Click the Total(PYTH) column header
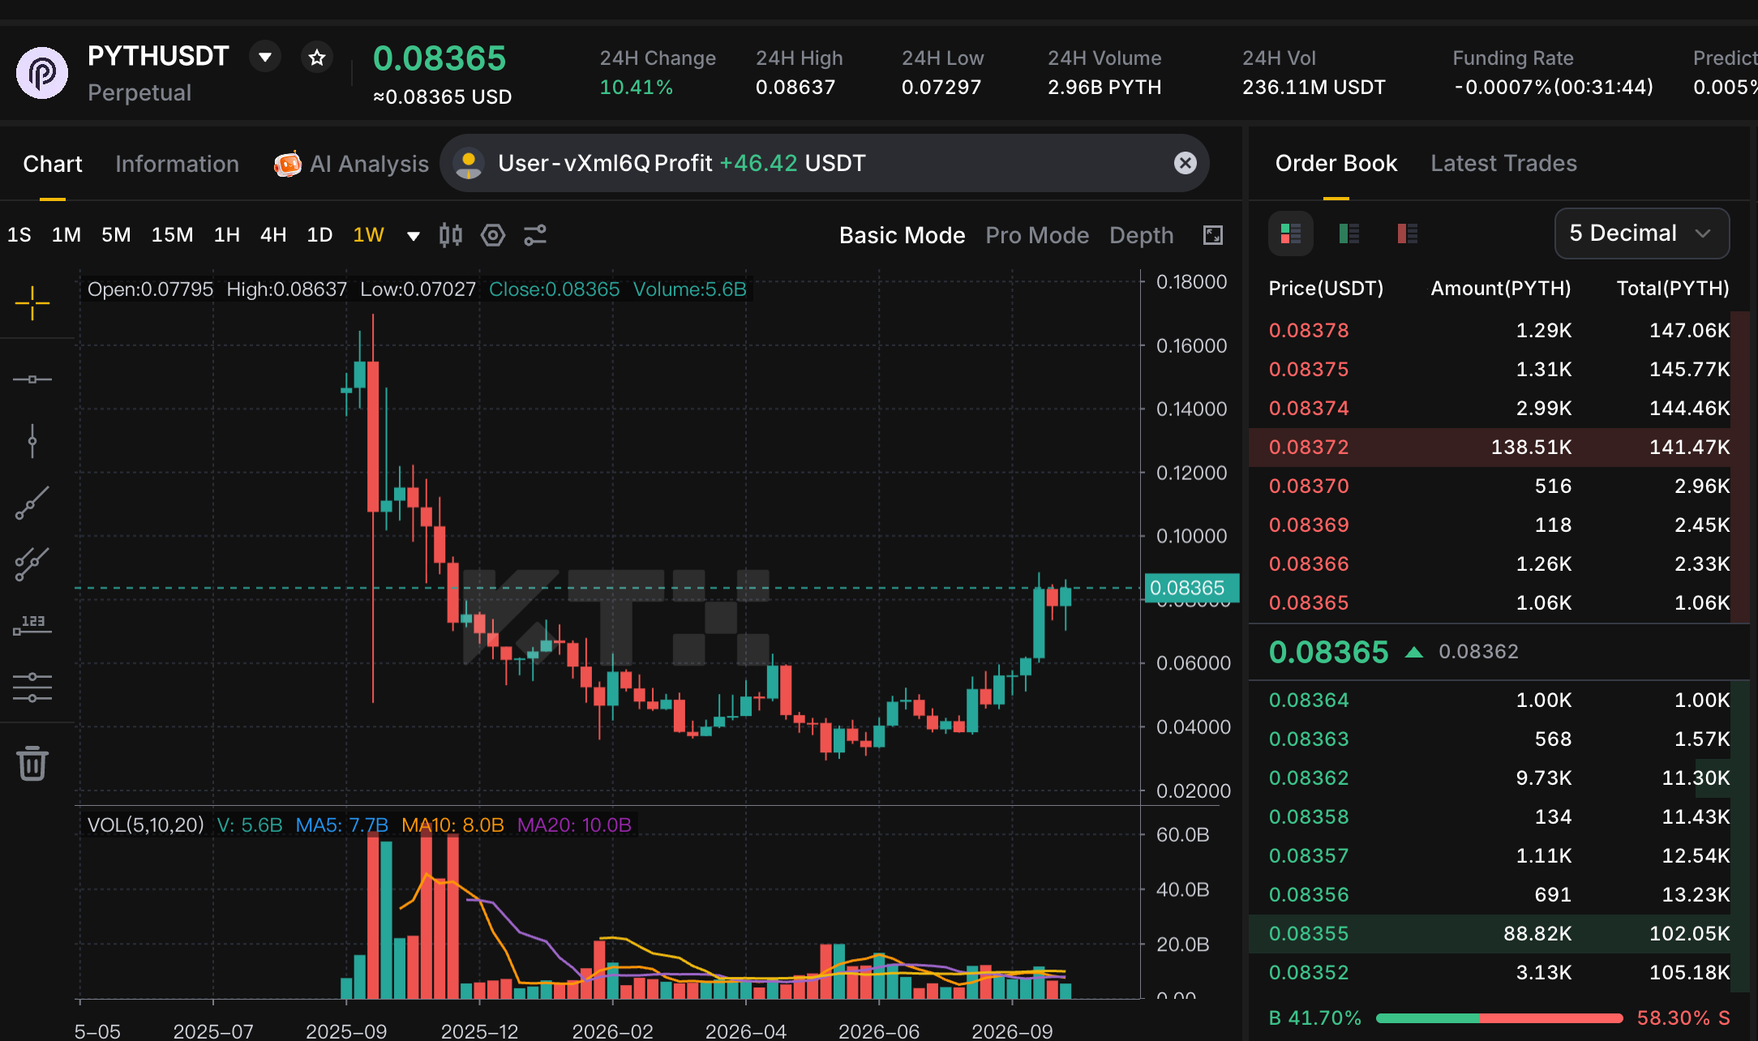 coord(1673,288)
